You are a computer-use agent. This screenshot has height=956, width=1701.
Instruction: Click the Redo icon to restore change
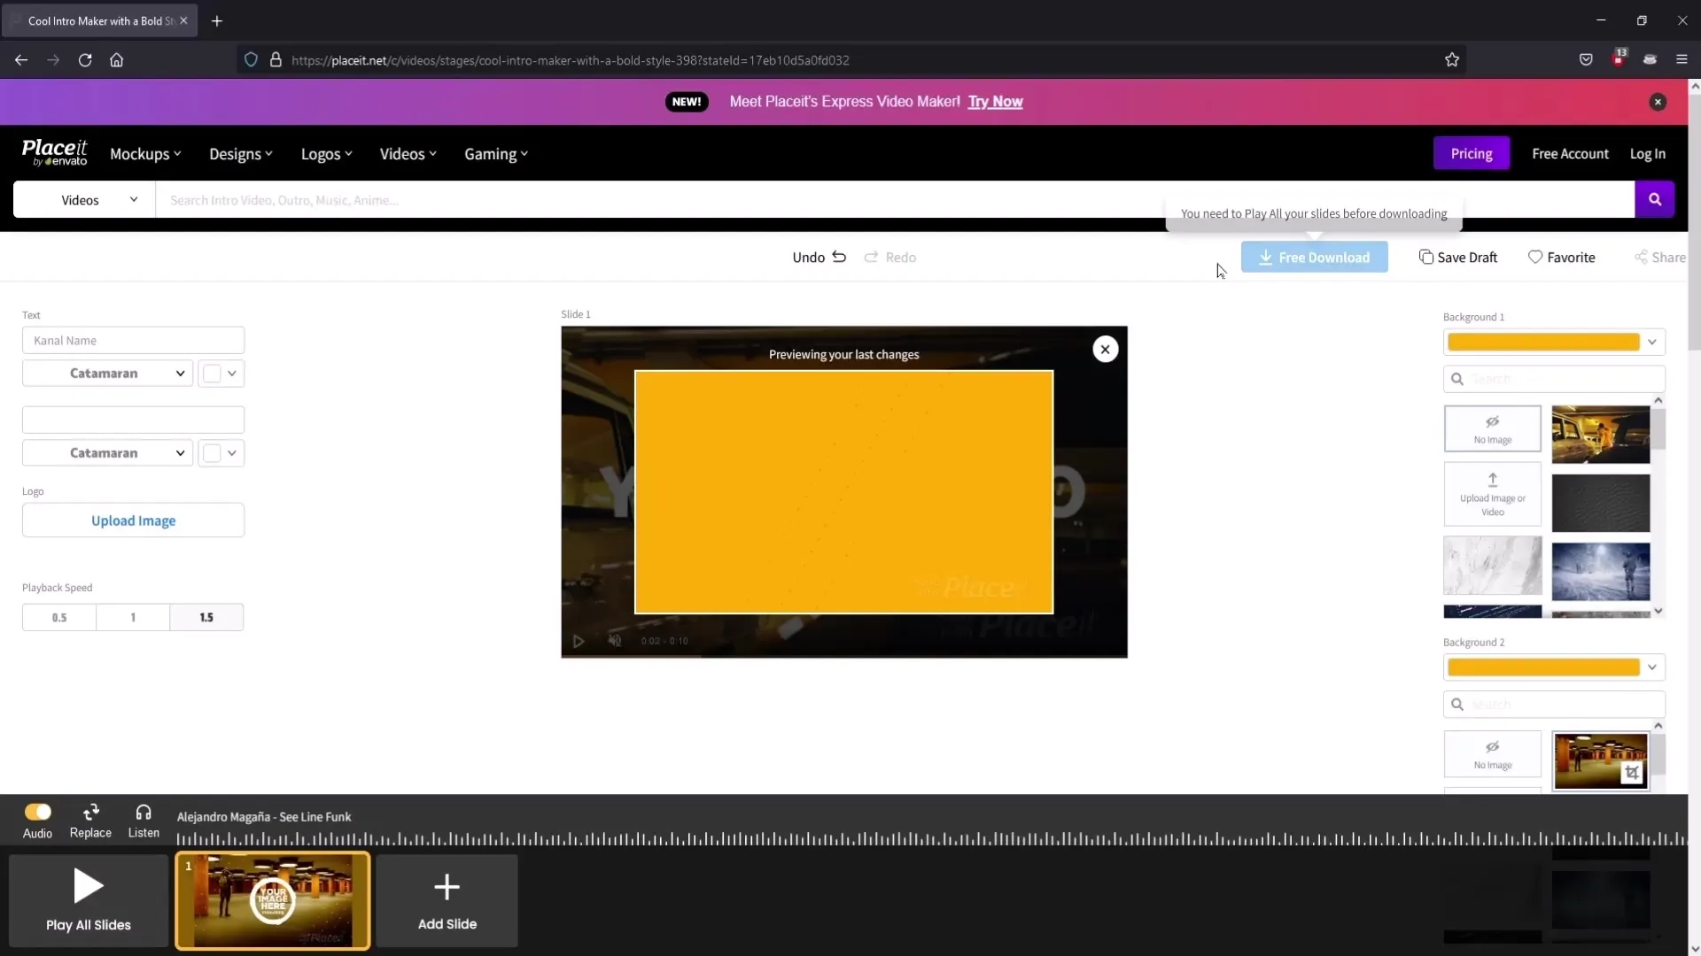tap(872, 257)
